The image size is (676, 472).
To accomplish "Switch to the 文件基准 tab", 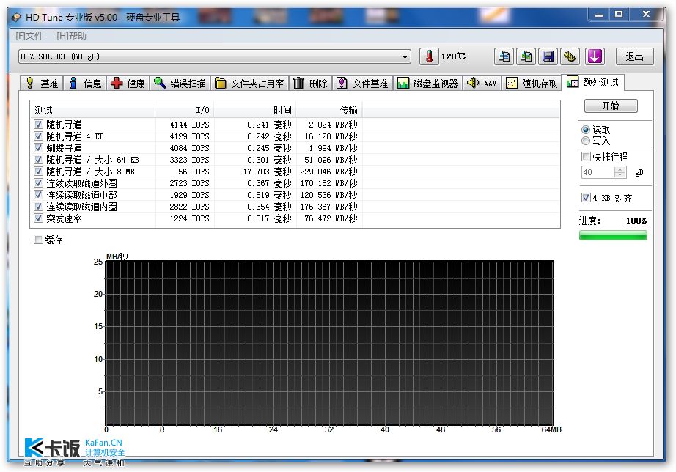I will point(363,84).
